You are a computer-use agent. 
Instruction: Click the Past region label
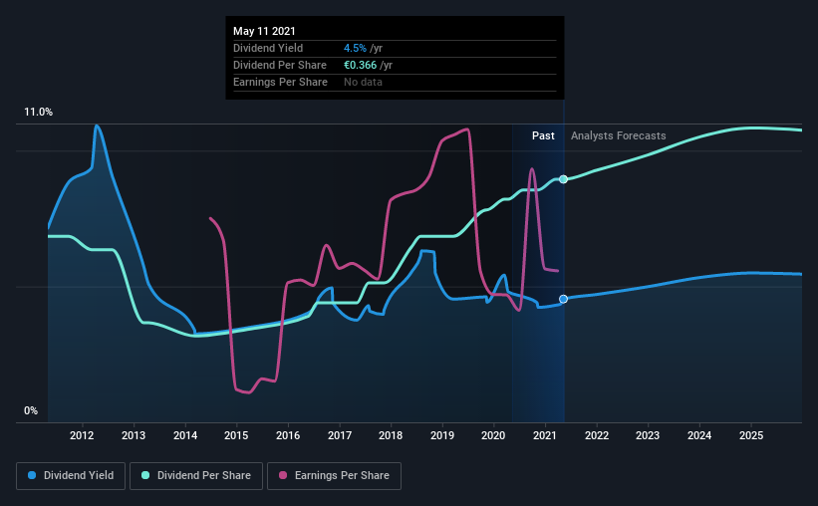coord(543,135)
